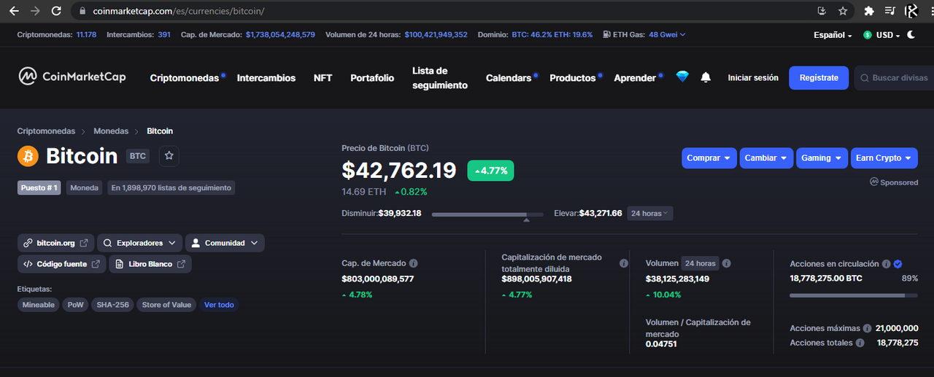The width and height of the screenshot is (934, 377).
Task: Click the address bar lock icon
Action: 82,12
